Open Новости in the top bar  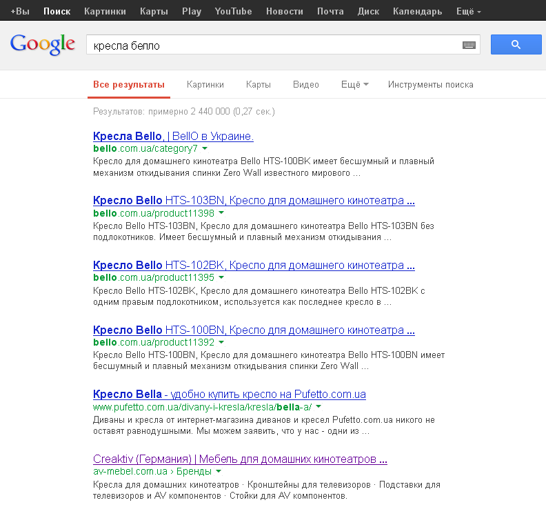(285, 11)
